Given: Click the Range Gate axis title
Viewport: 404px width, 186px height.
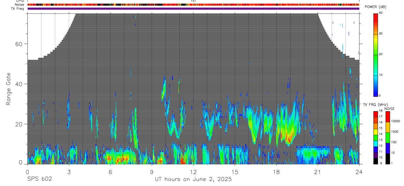Looking at the screenshot, I should tap(9, 89).
